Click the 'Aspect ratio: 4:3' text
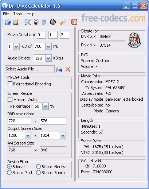Screen dimensions: 149x189 tap(97, 93)
